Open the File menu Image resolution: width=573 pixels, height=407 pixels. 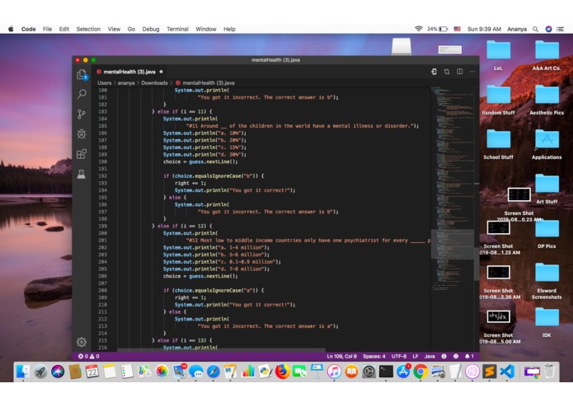click(x=47, y=29)
